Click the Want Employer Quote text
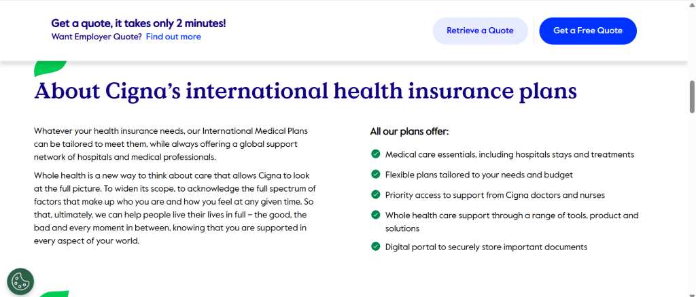The width and height of the screenshot is (696, 297). point(97,37)
